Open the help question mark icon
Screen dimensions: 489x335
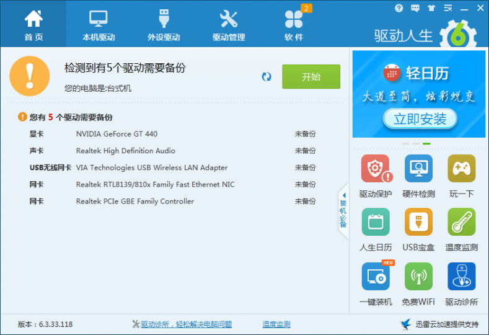pyautogui.click(x=399, y=8)
